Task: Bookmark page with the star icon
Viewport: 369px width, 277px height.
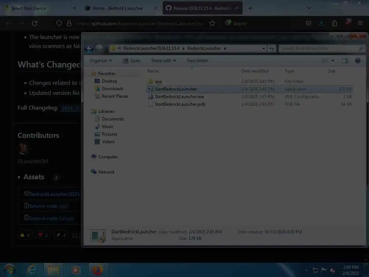Action: point(212,23)
